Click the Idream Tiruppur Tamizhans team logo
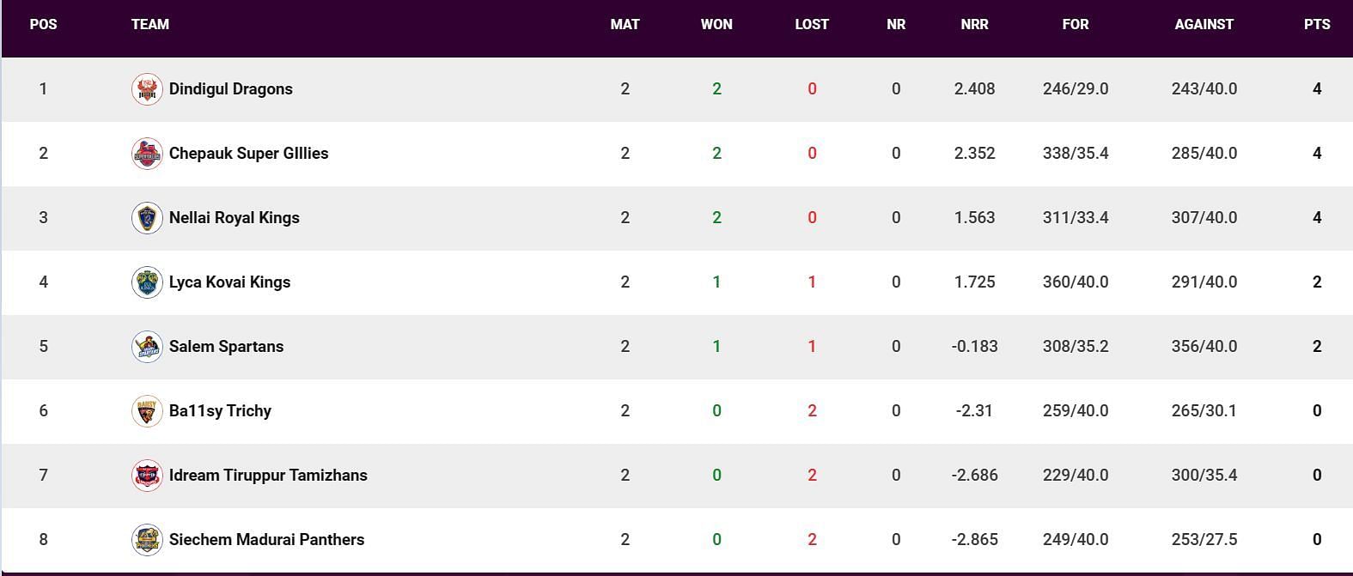 [147, 476]
